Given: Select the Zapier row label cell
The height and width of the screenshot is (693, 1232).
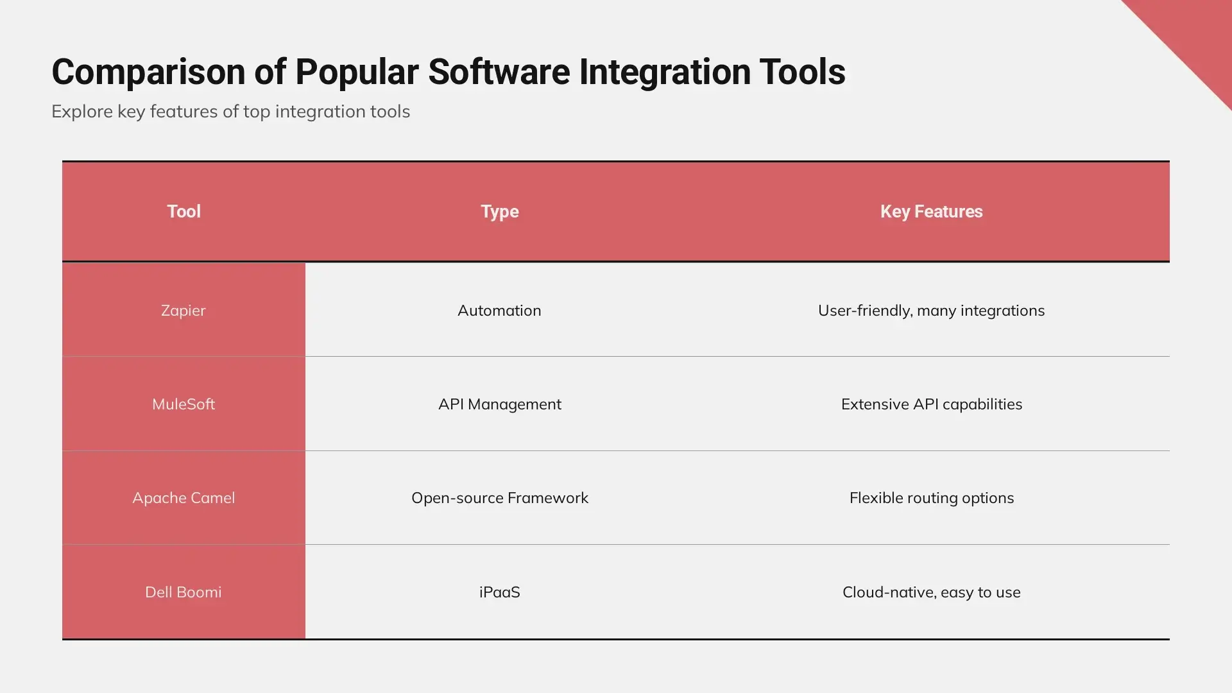Looking at the screenshot, I should pyautogui.click(x=184, y=311).
